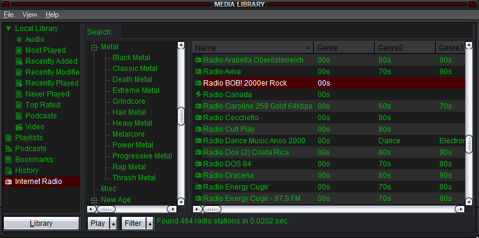
Task: Click the Podcasts icon under Local Library
Action: (x=19, y=116)
